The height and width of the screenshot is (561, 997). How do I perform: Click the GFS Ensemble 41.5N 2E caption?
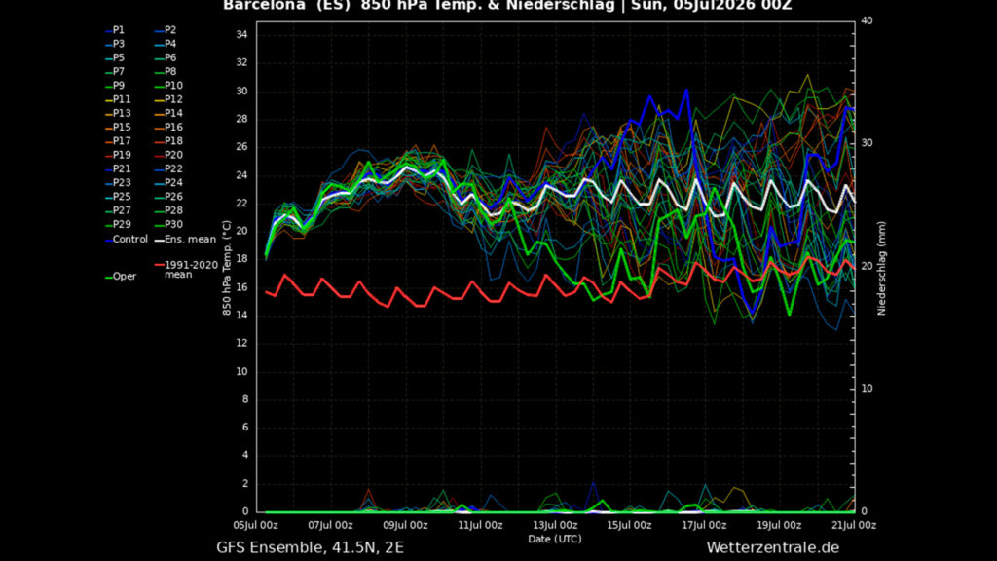point(310,547)
